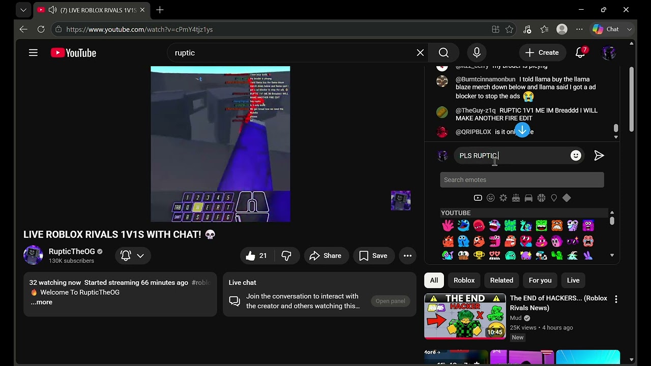Viewport: 651px width, 366px height.
Task: Open The END of HACKERS video thumbnail
Action: [465, 316]
